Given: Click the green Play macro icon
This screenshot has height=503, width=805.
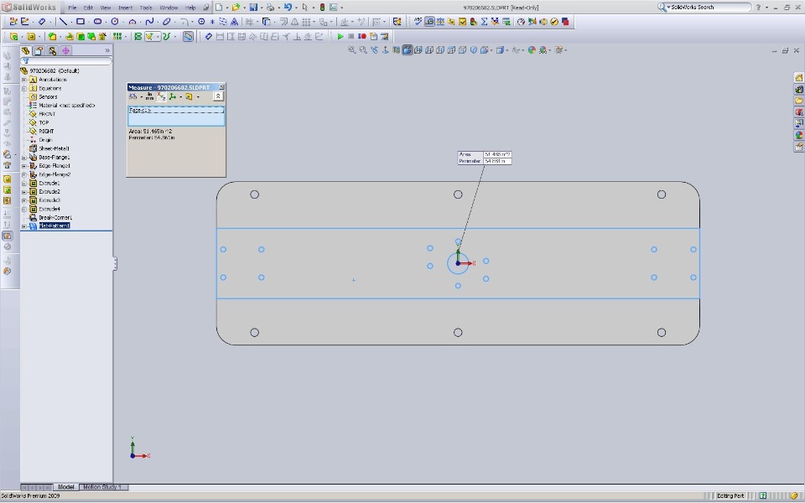Looking at the screenshot, I should (340, 36).
